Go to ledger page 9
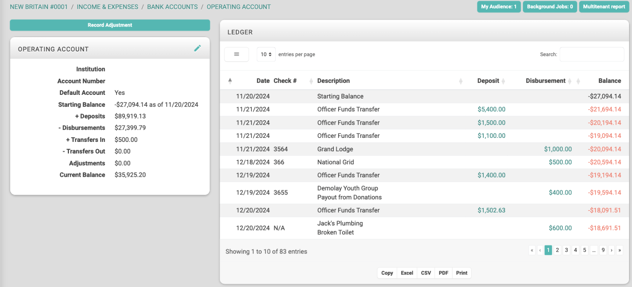This screenshot has height=287, width=632. pos(603,250)
